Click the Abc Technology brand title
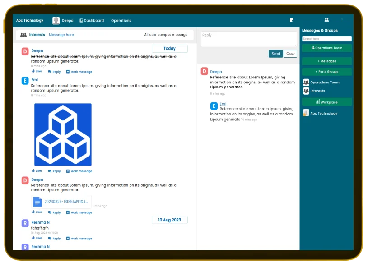Image resolution: width=368 pixels, height=267 pixels. pos(30,20)
